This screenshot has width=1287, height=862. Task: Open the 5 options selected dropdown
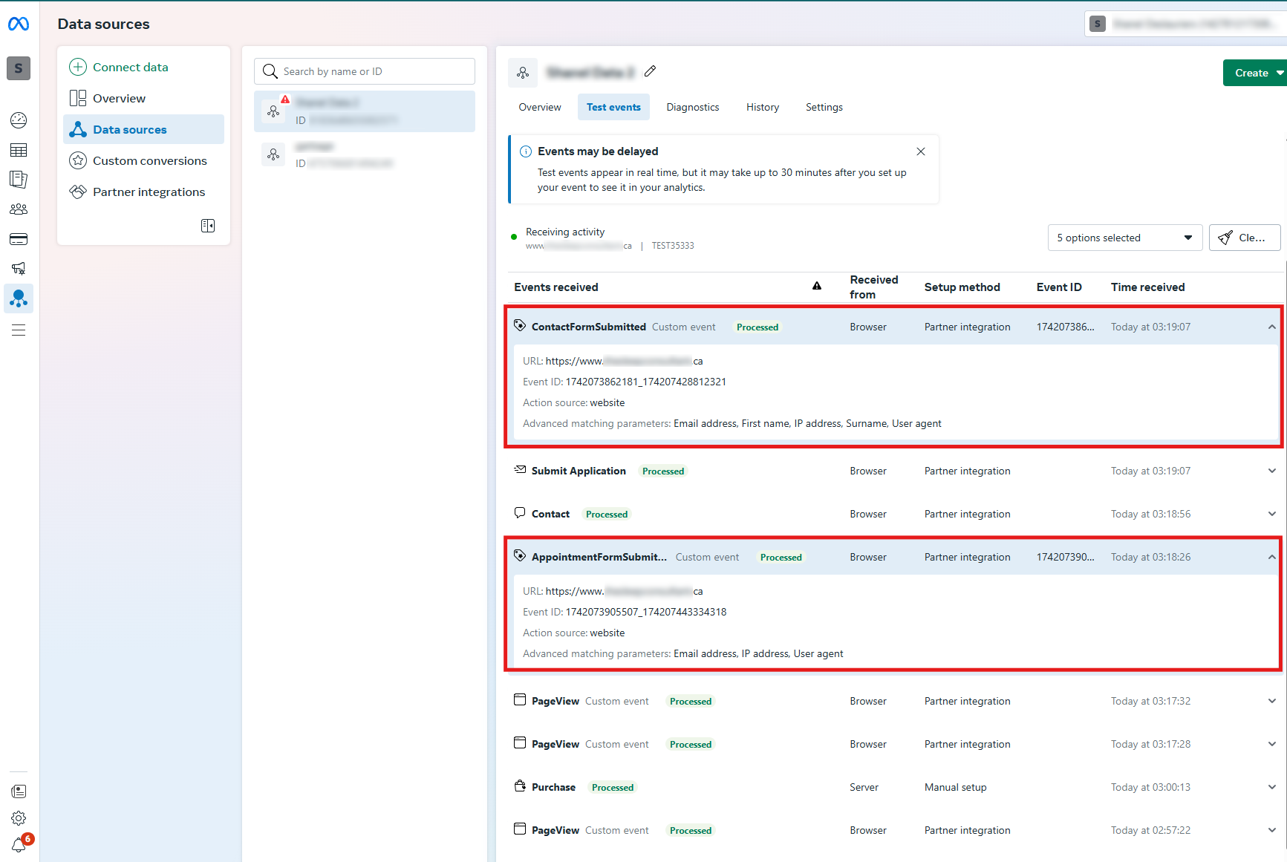(1124, 238)
